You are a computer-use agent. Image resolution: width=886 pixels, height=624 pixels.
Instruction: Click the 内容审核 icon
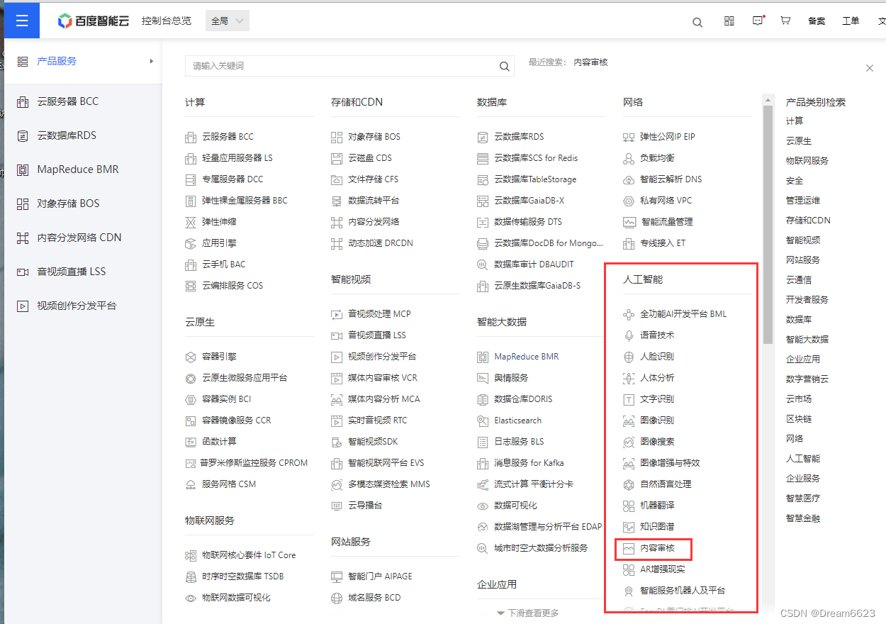[x=629, y=548]
